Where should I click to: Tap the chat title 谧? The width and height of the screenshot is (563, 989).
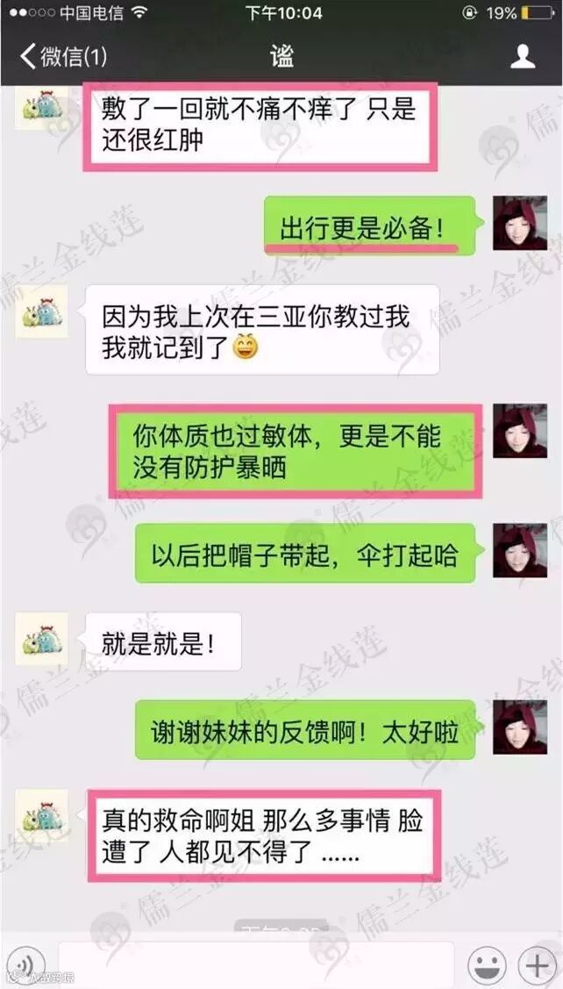[281, 57]
